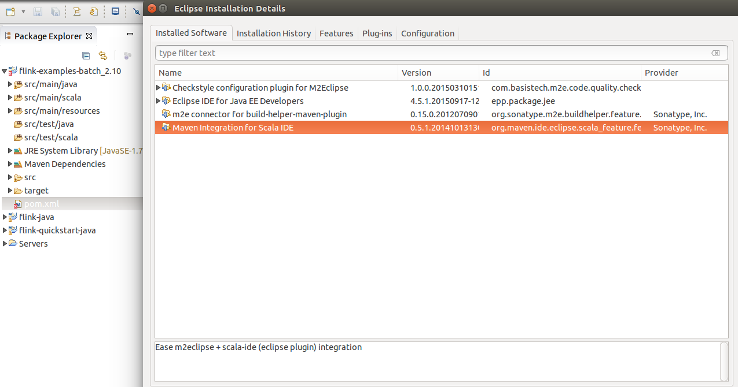Switch to the Installation History tab
Screen dimensions: 738x387
click(273, 34)
